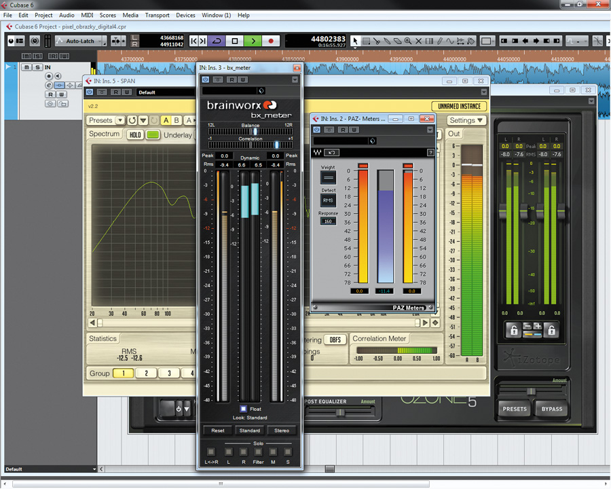The height and width of the screenshot is (489, 611).
Task: Toggle the Cycle loop button
Action: (x=217, y=41)
